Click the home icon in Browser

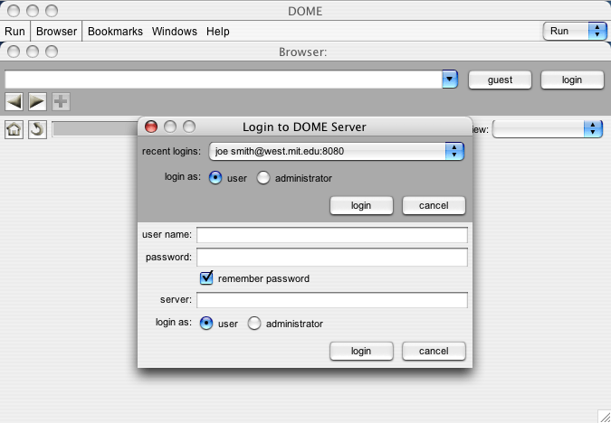coord(14,129)
